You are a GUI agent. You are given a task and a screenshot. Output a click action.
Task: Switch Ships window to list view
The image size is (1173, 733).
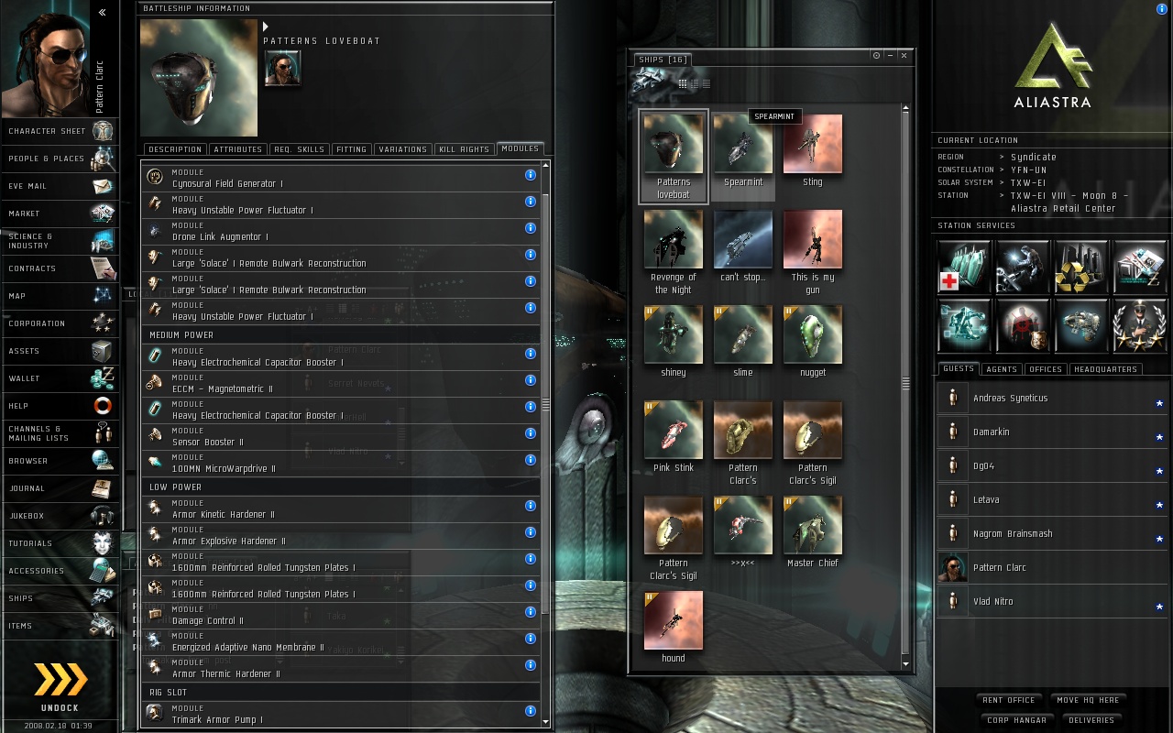tap(705, 83)
